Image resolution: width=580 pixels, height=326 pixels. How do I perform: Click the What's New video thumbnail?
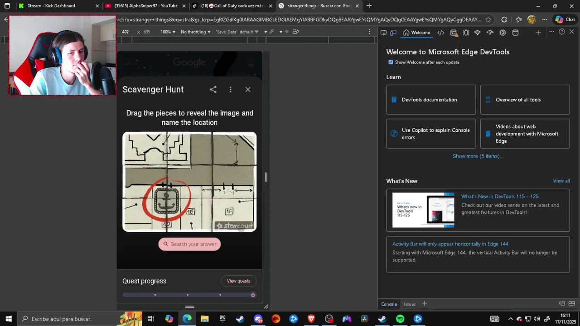423,210
